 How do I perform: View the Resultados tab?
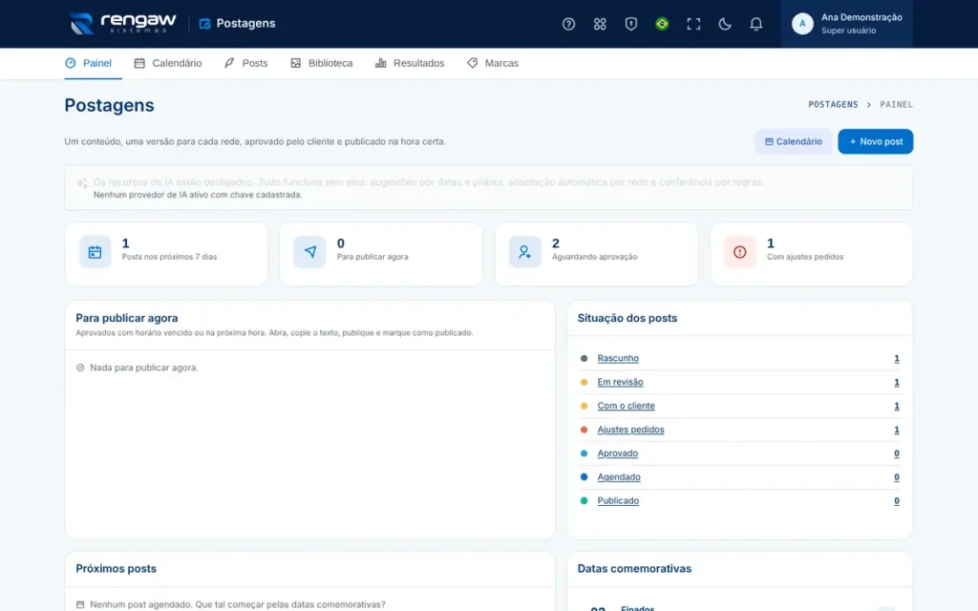[410, 63]
